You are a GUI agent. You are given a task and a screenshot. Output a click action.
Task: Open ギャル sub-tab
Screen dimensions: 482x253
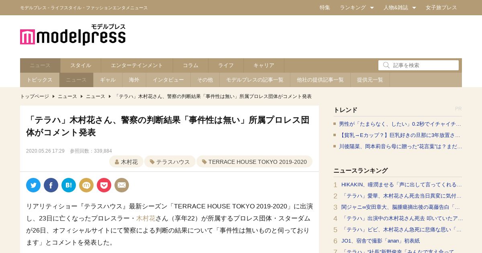[x=108, y=80]
